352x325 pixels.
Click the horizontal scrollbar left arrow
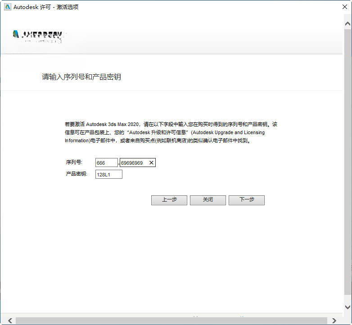coord(10,320)
